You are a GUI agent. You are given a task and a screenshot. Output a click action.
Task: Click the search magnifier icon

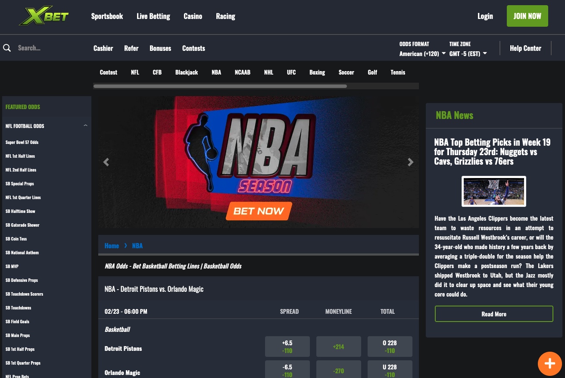tap(7, 48)
